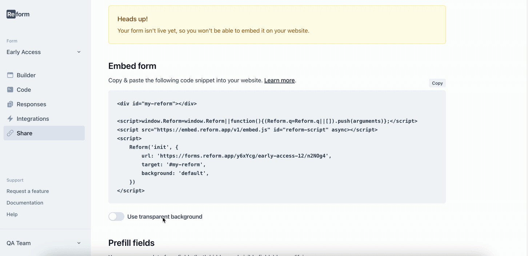Click the Help support link
Image resolution: width=528 pixels, height=256 pixels.
pyautogui.click(x=12, y=214)
